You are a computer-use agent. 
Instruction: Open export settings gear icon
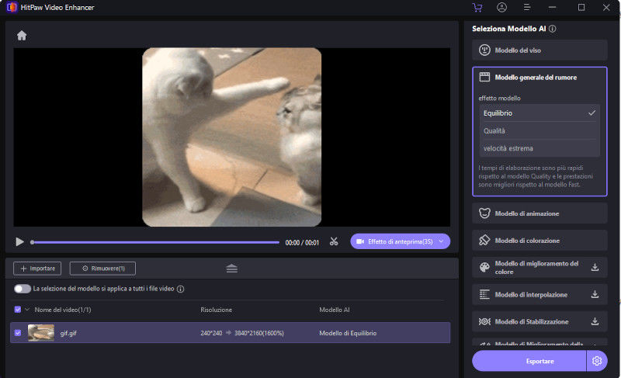(596, 361)
